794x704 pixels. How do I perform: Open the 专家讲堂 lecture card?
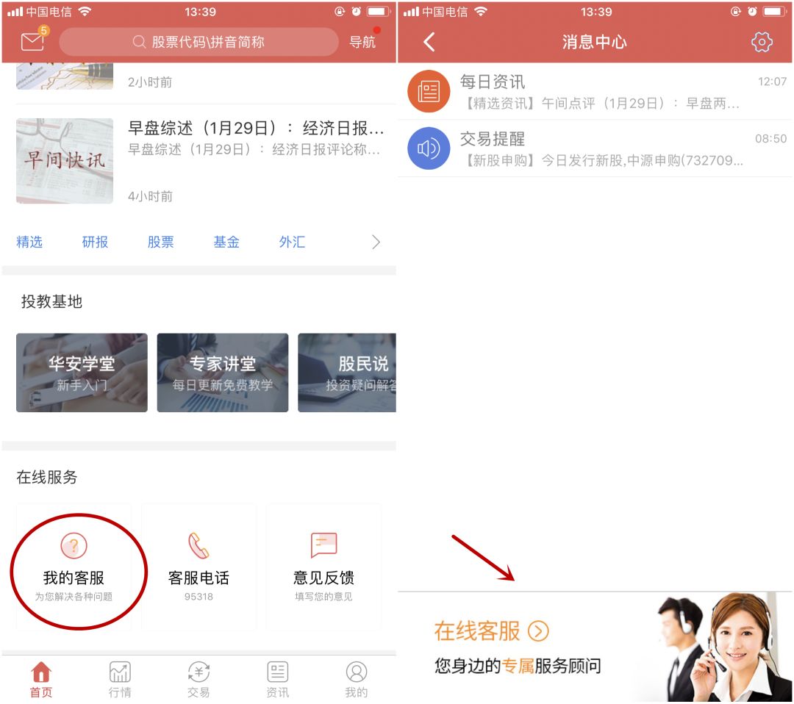click(222, 373)
